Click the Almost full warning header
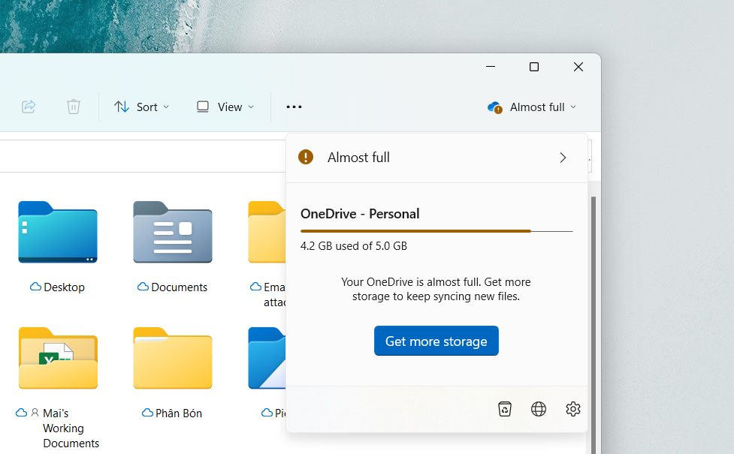The image size is (734, 454). click(358, 157)
